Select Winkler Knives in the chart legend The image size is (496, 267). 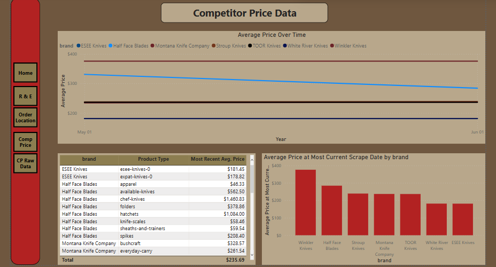pyautogui.click(x=348, y=46)
